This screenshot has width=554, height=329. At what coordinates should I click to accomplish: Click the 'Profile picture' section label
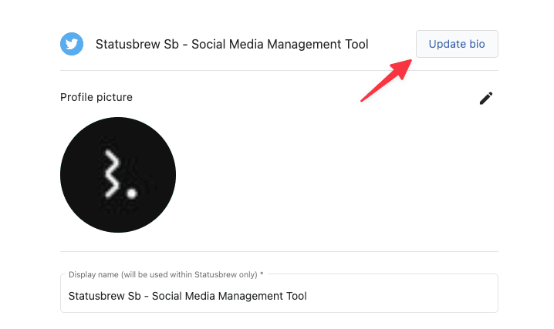[96, 97]
